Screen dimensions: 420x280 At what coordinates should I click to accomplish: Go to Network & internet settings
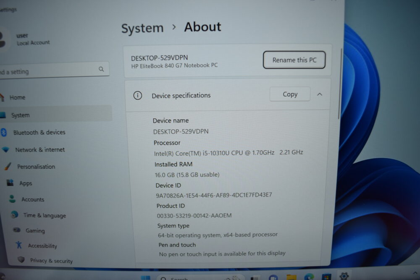(40, 149)
